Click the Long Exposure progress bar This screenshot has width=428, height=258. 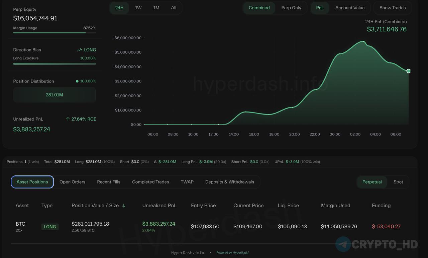pos(55,64)
